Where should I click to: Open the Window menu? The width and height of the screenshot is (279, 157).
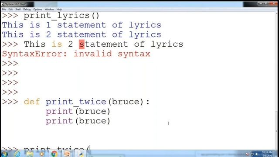click(49, 9)
